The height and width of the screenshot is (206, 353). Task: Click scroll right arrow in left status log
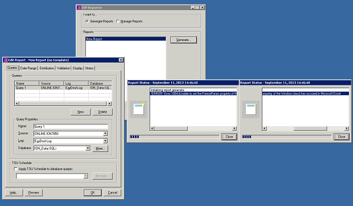pyautogui.click(x=235, y=129)
